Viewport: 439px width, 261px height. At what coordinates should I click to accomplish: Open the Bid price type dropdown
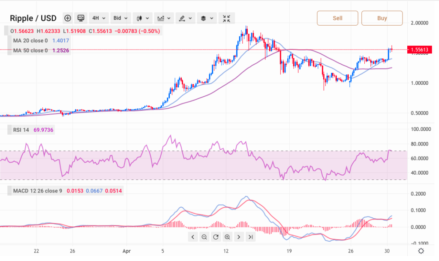coord(120,18)
